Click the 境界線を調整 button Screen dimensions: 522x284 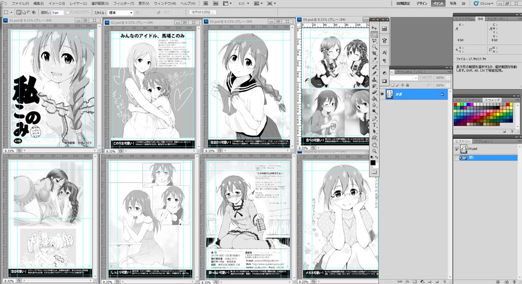pos(203,13)
